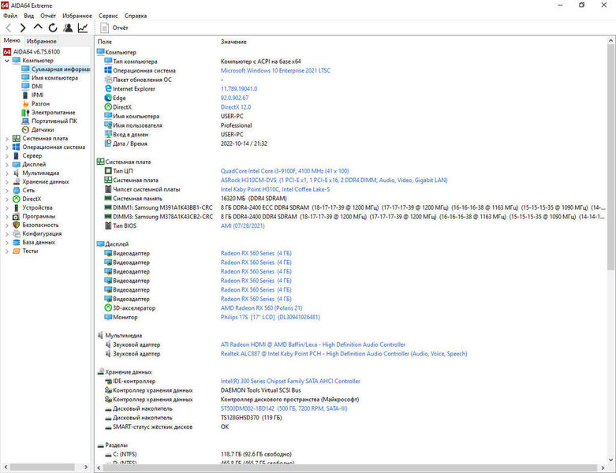Click the IPMI tree item icon

25,95
